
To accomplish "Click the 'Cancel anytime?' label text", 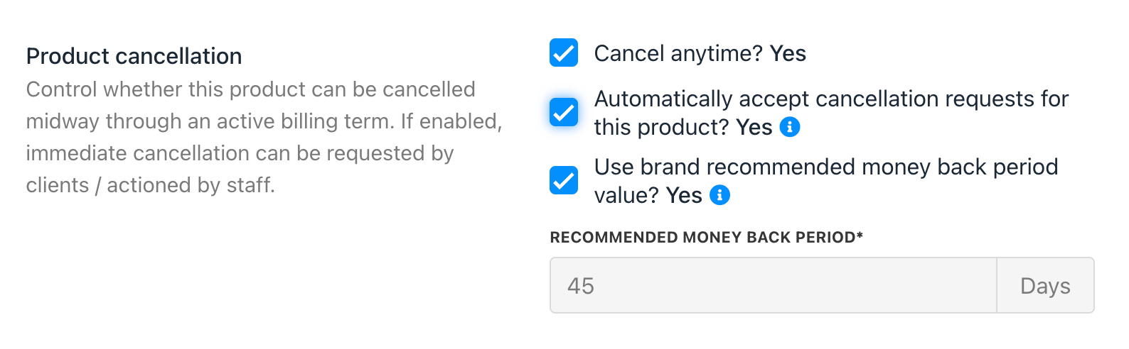I will (678, 53).
